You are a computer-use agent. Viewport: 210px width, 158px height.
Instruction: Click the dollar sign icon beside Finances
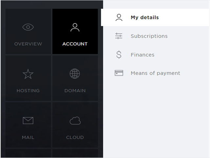pyautogui.click(x=119, y=55)
